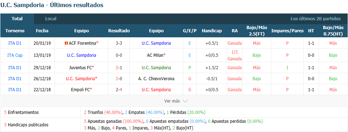Open ITA D1 link for 20/01/19 match
Image resolution: width=348 pixels, height=132 pixels.
(15, 43)
